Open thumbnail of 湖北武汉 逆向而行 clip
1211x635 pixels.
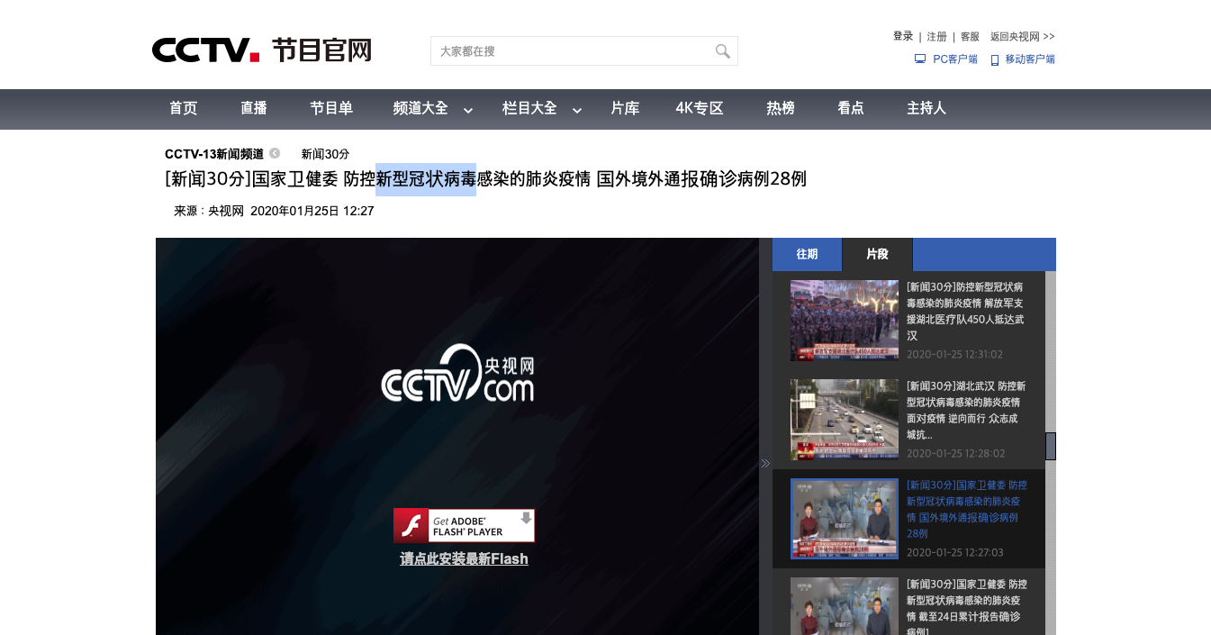[845, 420]
